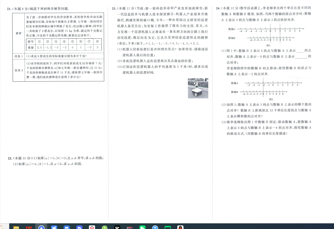The width and height of the screenshot is (334, 229).
Task: Launch CapCut video editor from the taskbar
Action: 117,227
